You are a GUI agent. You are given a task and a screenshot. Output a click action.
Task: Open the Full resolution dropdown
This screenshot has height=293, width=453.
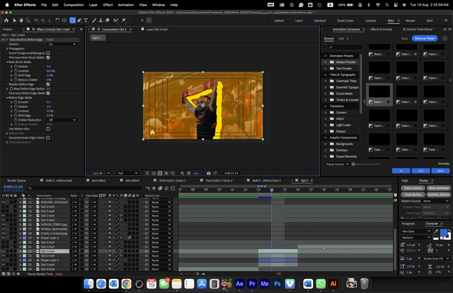128,173
